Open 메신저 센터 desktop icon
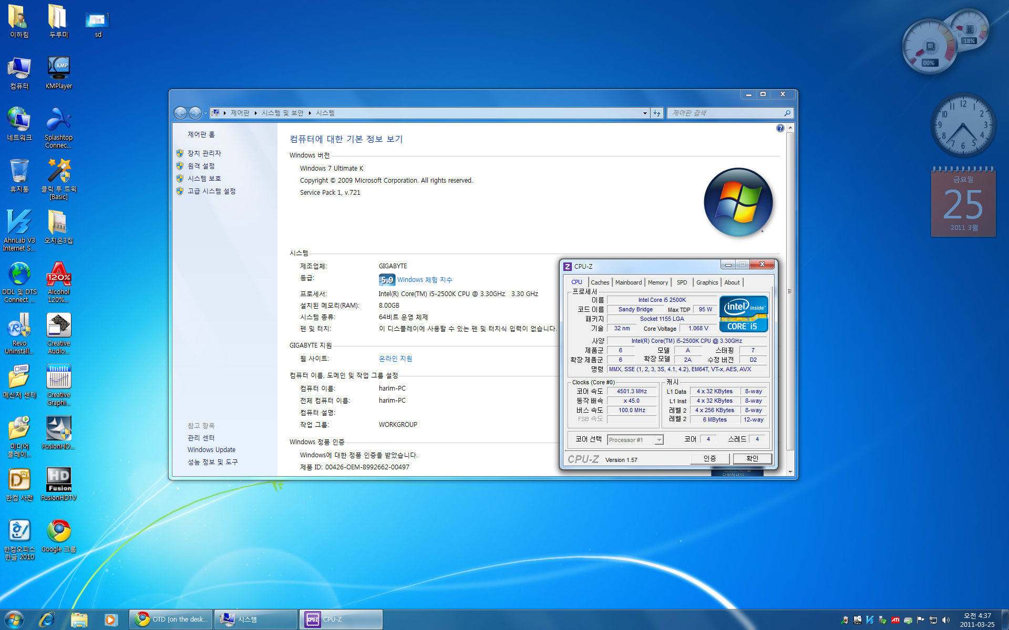 click(x=19, y=382)
